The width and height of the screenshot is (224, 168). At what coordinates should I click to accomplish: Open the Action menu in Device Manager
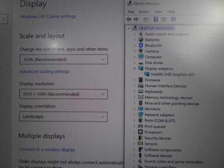(144, 12)
